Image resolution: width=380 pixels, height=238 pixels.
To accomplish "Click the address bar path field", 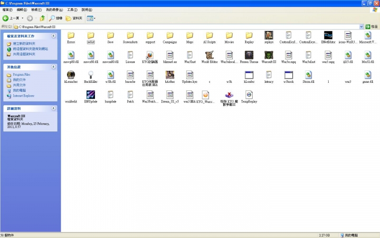I will coord(185,27).
